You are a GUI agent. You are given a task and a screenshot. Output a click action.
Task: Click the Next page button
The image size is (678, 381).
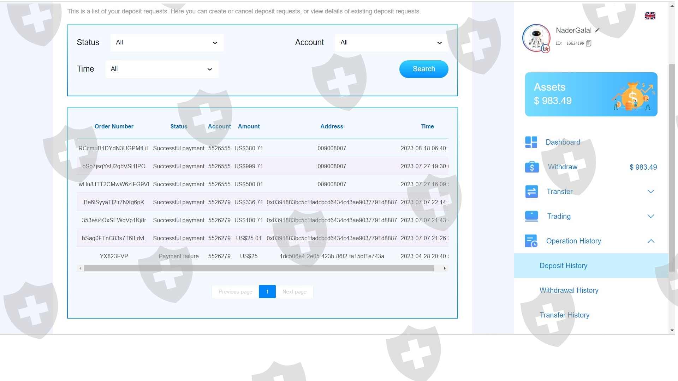[294, 292]
